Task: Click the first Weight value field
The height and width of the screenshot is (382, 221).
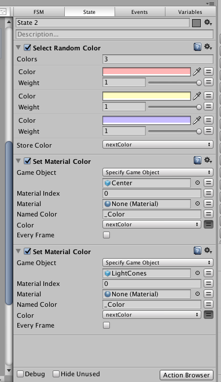Action: (x=124, y=82)
